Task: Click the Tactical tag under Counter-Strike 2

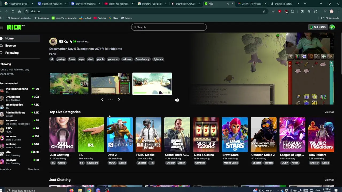Action: point(269,163)
